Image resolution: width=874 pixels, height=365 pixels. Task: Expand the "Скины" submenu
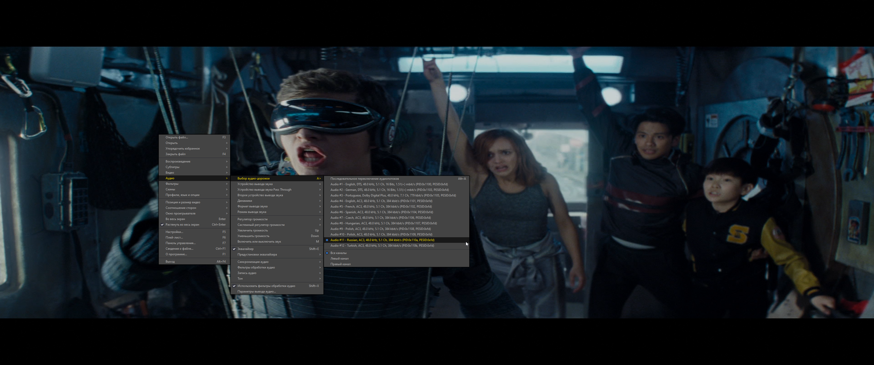(x=194, y=189)
